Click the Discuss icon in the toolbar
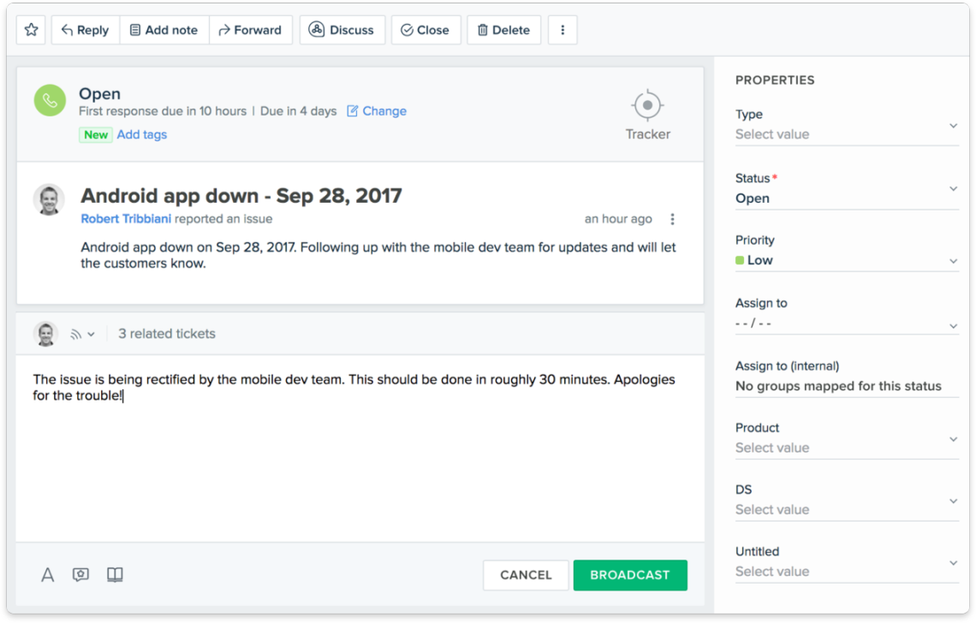Viewport: 976px width, 623px height. tap(316, 29)
